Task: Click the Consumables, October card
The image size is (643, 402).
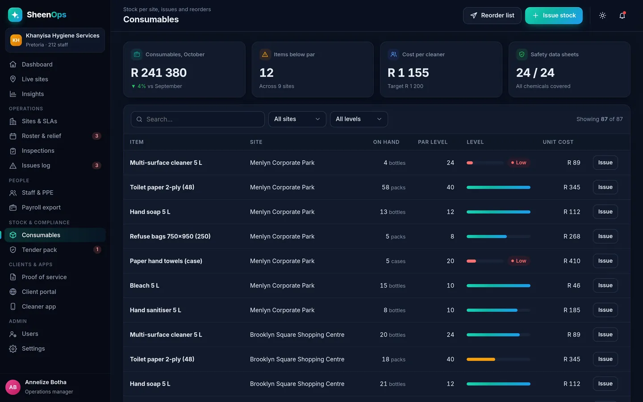Action: [184, 69]
